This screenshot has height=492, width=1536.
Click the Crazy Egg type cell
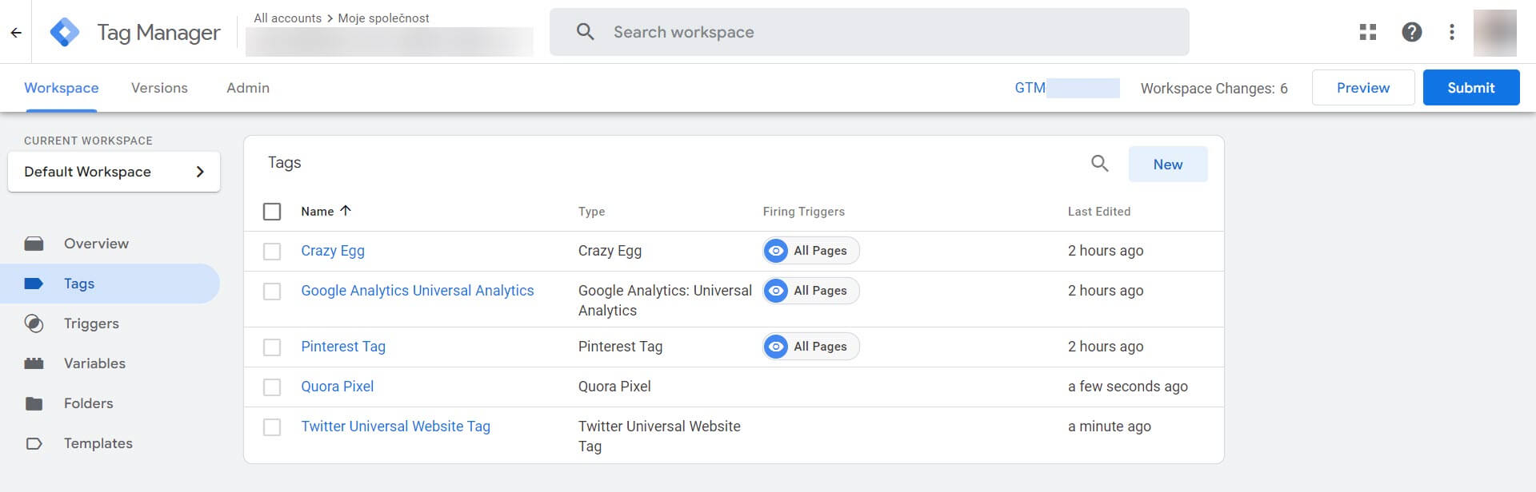pos(610,251)
